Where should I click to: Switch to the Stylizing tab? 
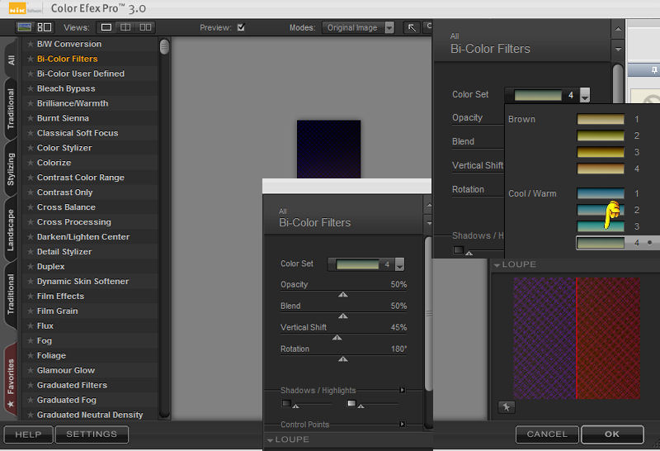tap(11, 169)
